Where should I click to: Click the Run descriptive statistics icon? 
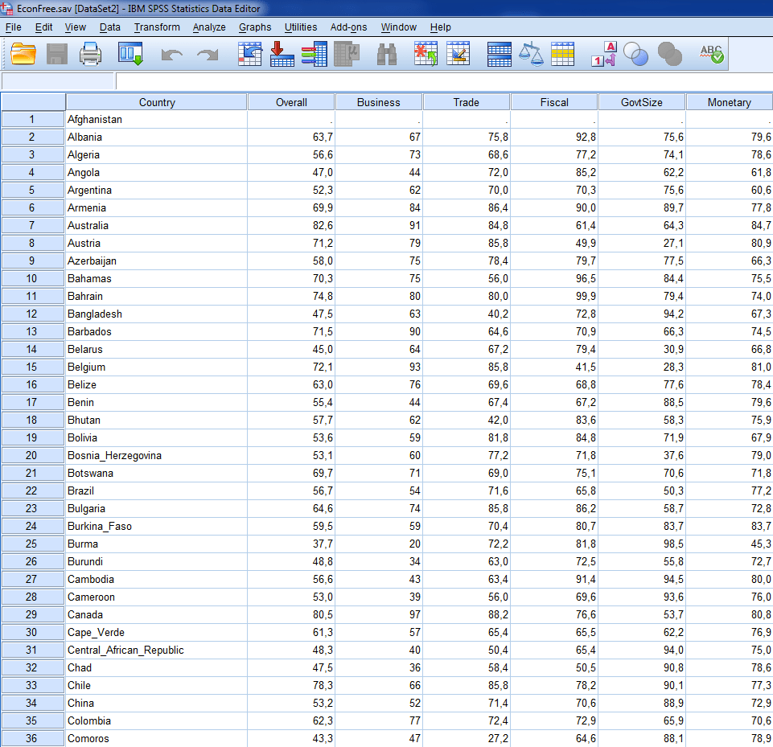click(x=347, y=54)
